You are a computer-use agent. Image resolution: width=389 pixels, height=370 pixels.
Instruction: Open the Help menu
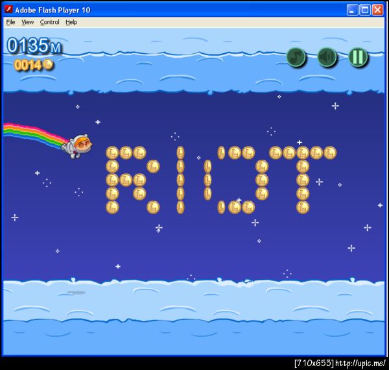pos(71,22)
